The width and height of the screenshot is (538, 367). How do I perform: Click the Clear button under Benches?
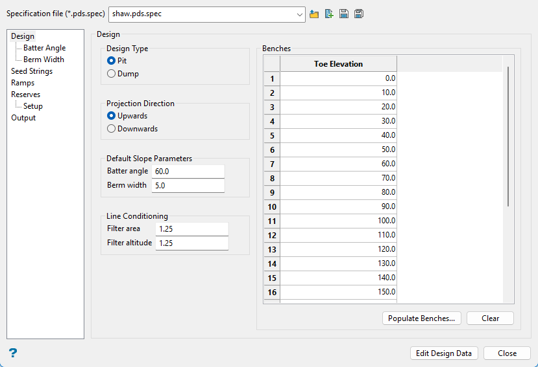(x=490, y=318)
